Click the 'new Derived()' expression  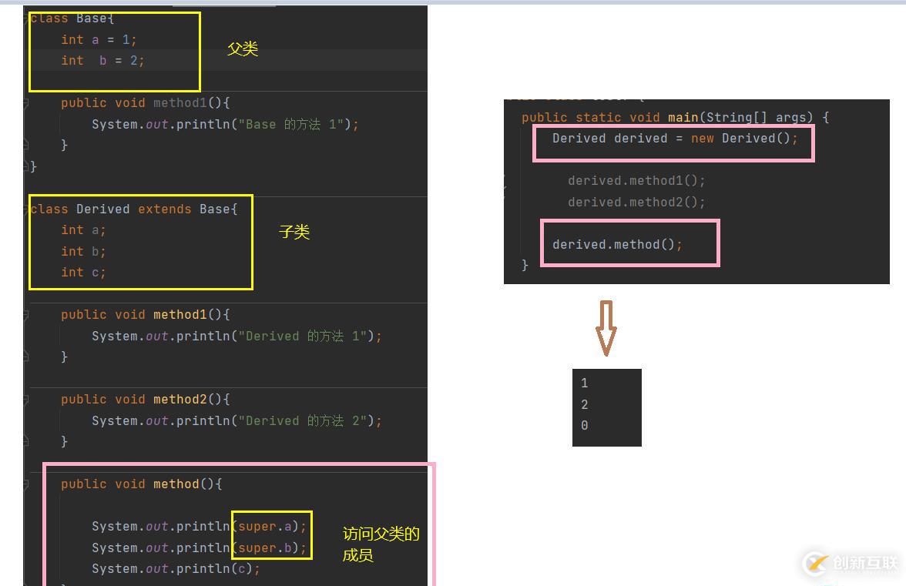click(x=740, y=139)
